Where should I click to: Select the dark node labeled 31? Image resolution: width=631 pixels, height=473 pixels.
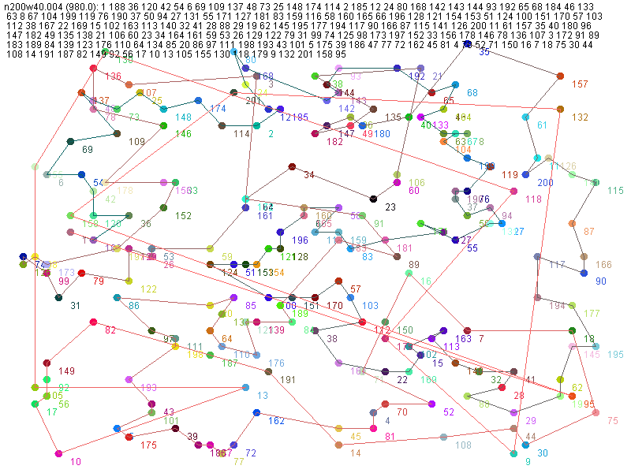[58, 297]
